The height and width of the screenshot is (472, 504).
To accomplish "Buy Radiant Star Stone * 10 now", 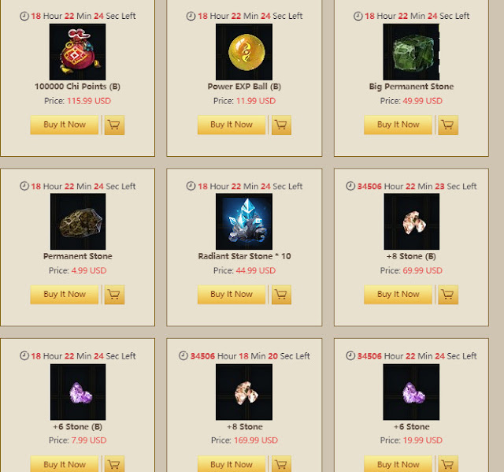I will click(x=232, y=295).
